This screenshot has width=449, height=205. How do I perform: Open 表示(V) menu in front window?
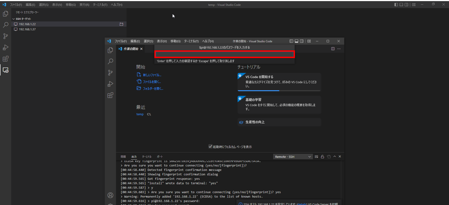(x=162, y=41)
